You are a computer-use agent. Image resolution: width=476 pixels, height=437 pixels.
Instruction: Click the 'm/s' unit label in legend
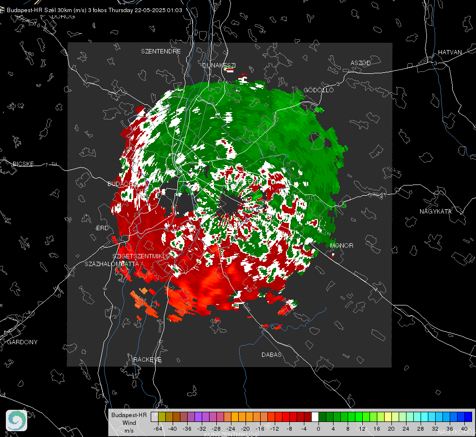tap(129, 431)
